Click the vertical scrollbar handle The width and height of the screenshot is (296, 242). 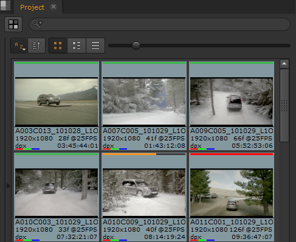[x=284, y=106]
